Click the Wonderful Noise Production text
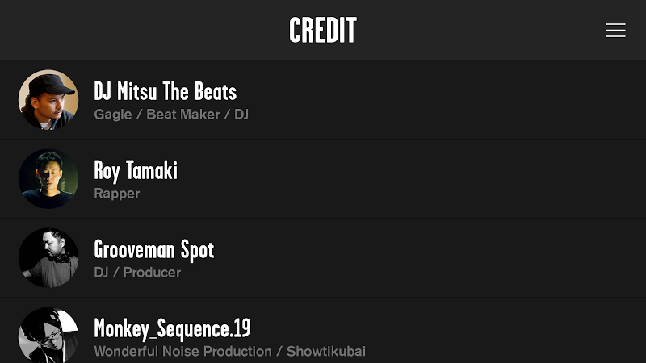646x363 pixels. point(182,352)
